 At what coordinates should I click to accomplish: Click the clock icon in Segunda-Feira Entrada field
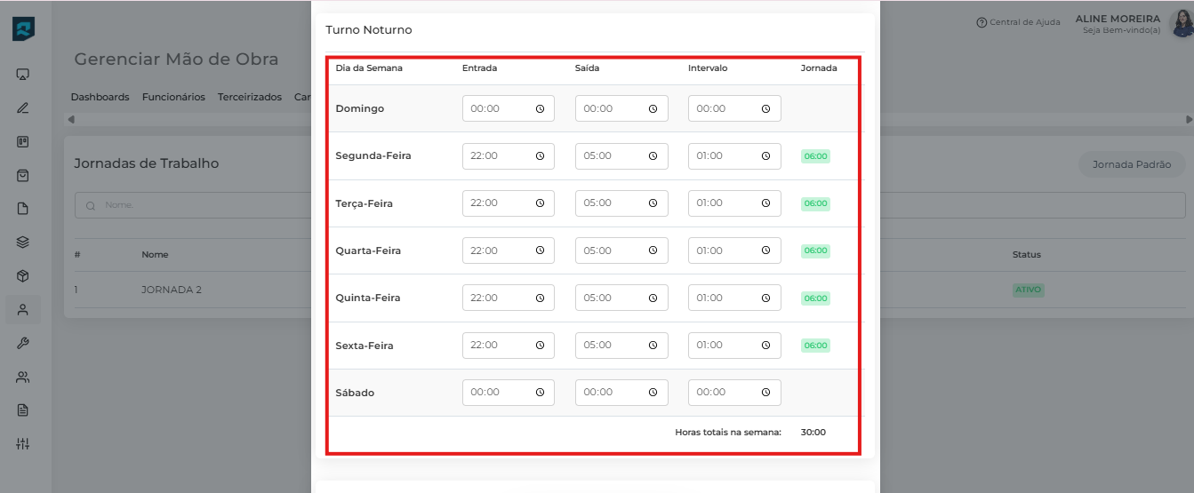tap(540, 156)
